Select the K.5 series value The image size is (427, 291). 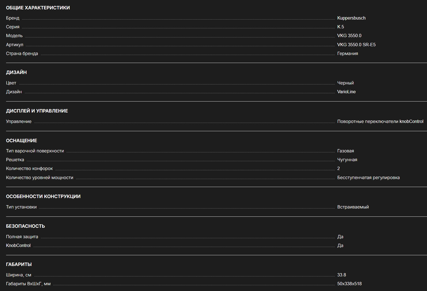(x=341, y=27)
